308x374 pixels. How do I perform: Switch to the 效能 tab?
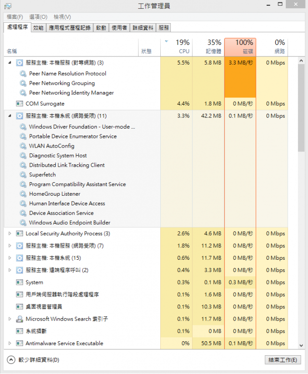point(38,27)
